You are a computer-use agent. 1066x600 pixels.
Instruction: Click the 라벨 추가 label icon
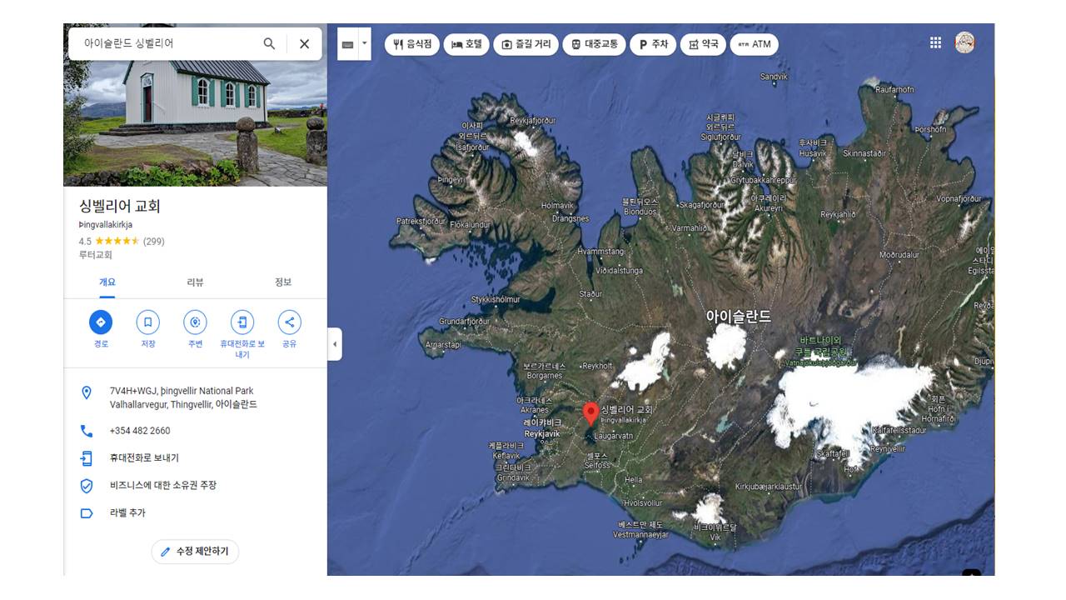pos(87,512)
